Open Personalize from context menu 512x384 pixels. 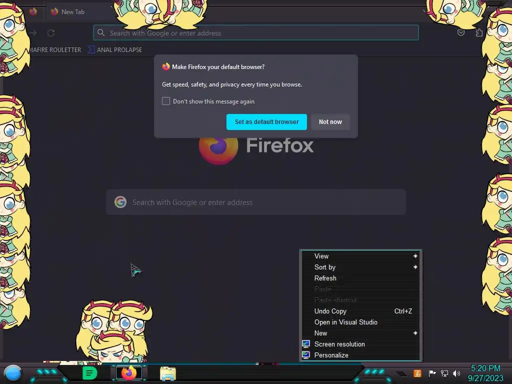coord(360,355)
